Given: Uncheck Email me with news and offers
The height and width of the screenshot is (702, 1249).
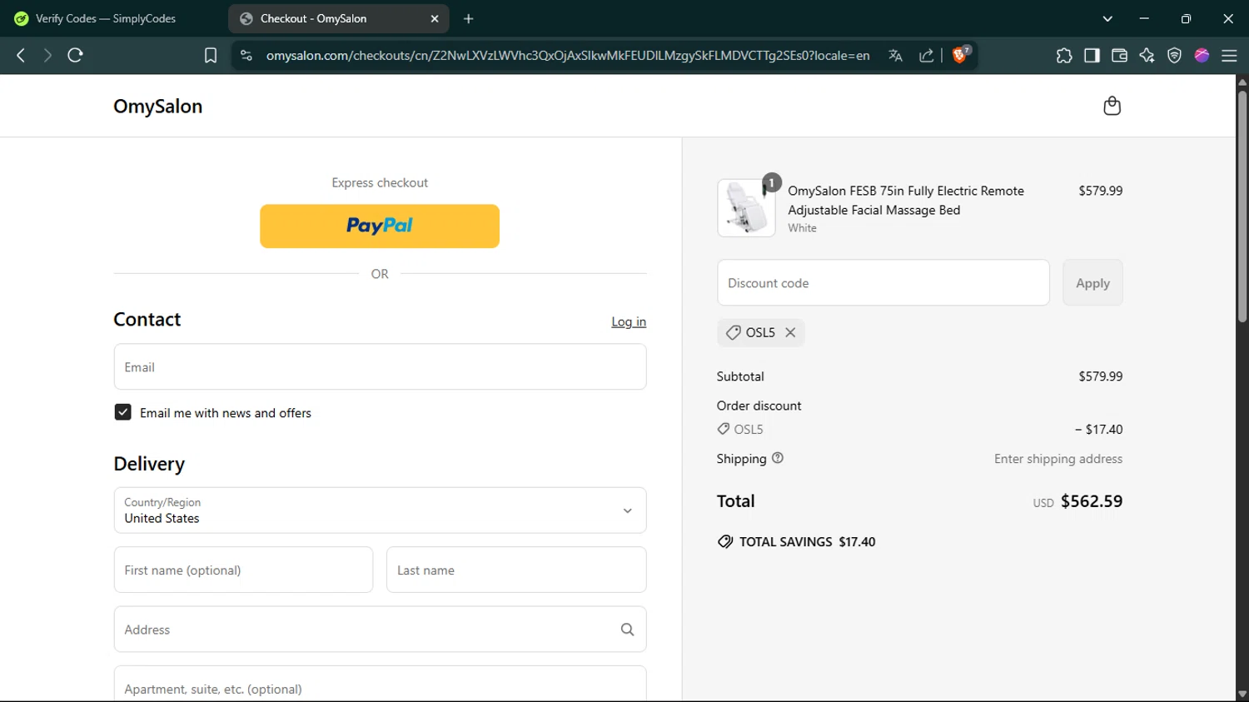Looking at the screenshot, I should click(x=122, y=412).
